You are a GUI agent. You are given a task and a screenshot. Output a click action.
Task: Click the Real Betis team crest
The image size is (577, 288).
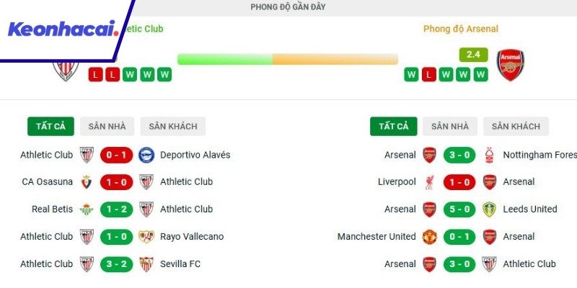87,210
